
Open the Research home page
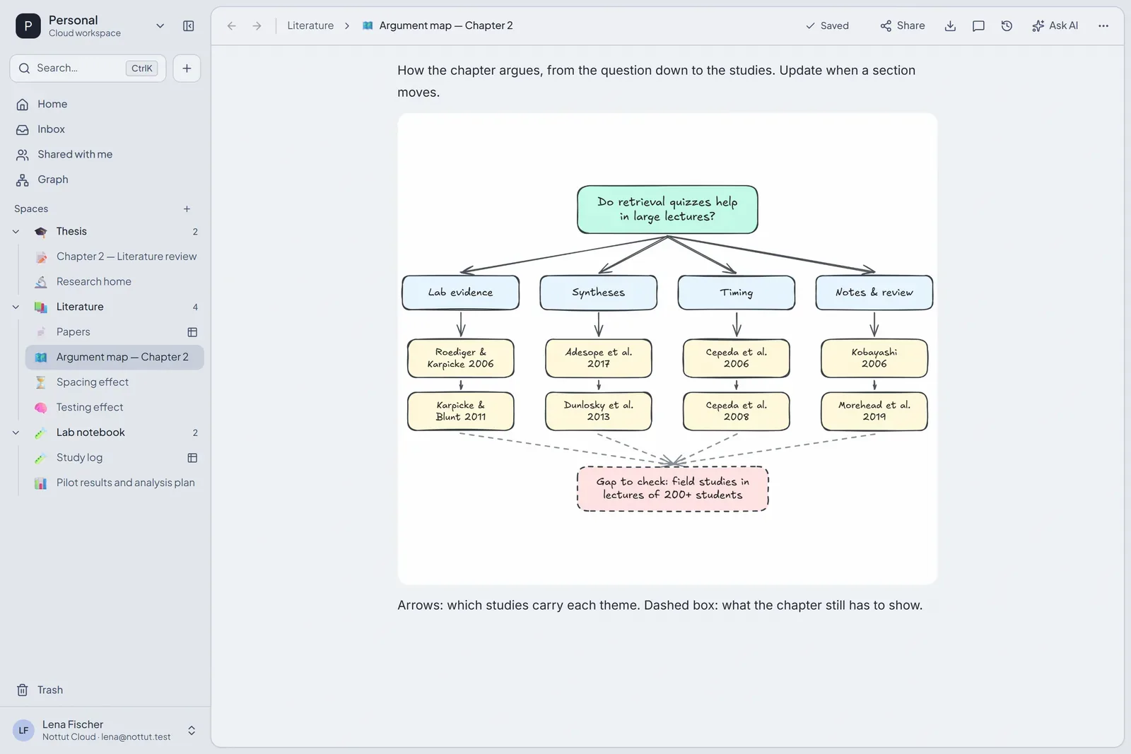[115, 282]
